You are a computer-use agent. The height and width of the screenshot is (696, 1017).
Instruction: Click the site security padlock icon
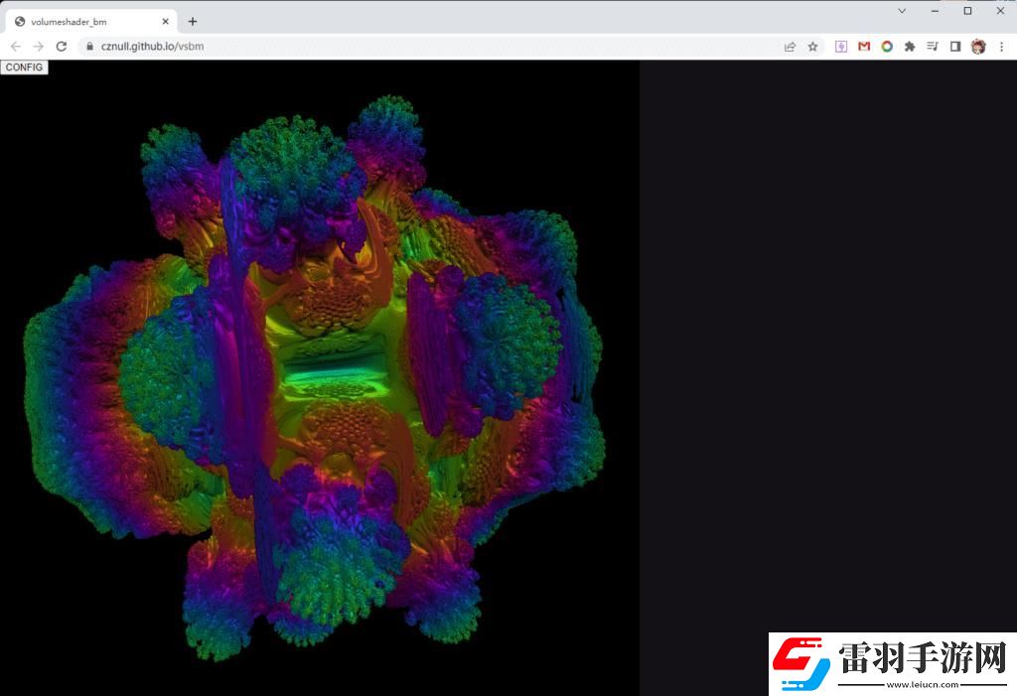[x=90, y=46]
